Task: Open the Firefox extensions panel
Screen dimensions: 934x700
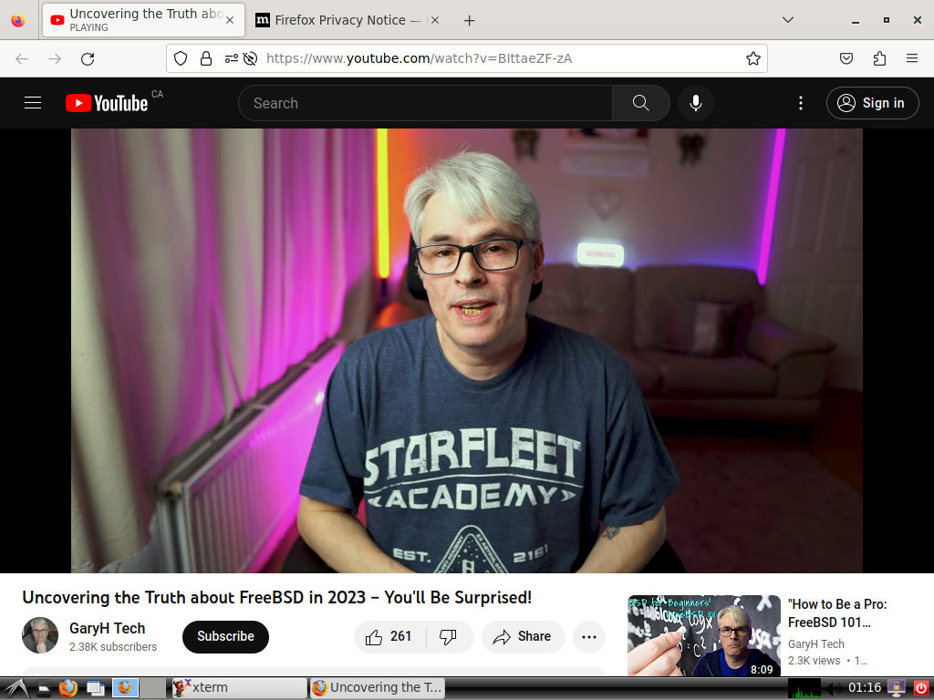Action: point(879,58)
